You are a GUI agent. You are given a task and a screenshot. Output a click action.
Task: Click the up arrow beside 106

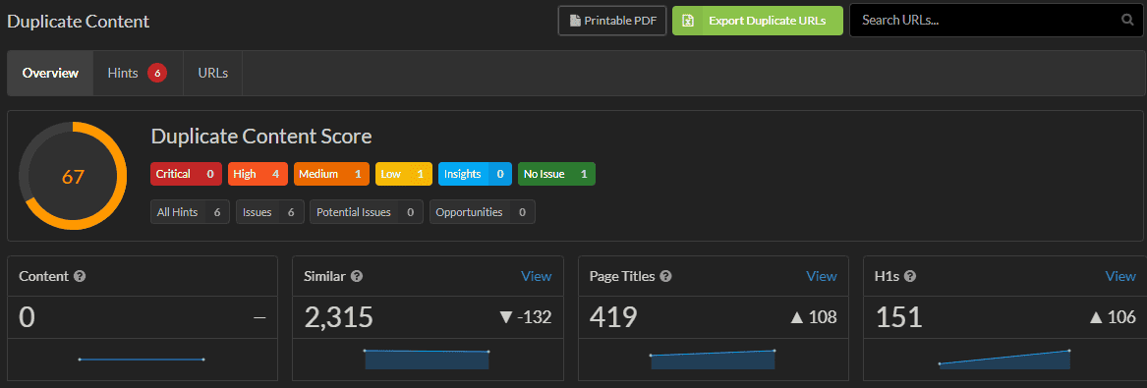pos(1096,317)
